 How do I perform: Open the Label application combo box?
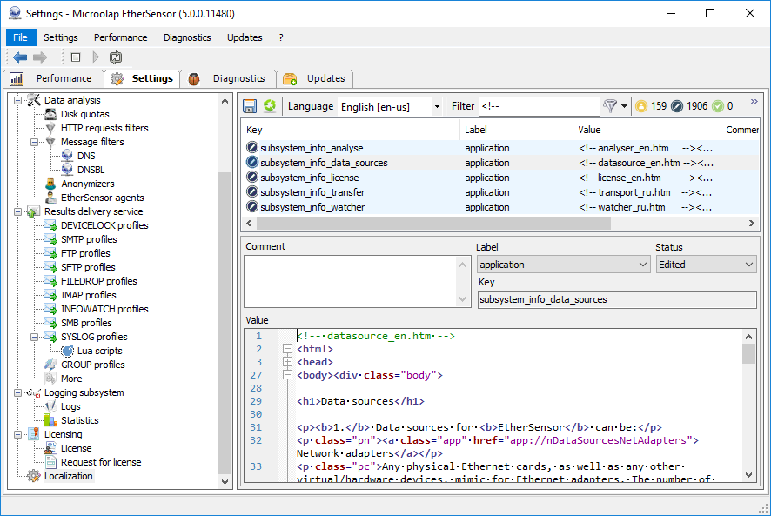(564, 265)
